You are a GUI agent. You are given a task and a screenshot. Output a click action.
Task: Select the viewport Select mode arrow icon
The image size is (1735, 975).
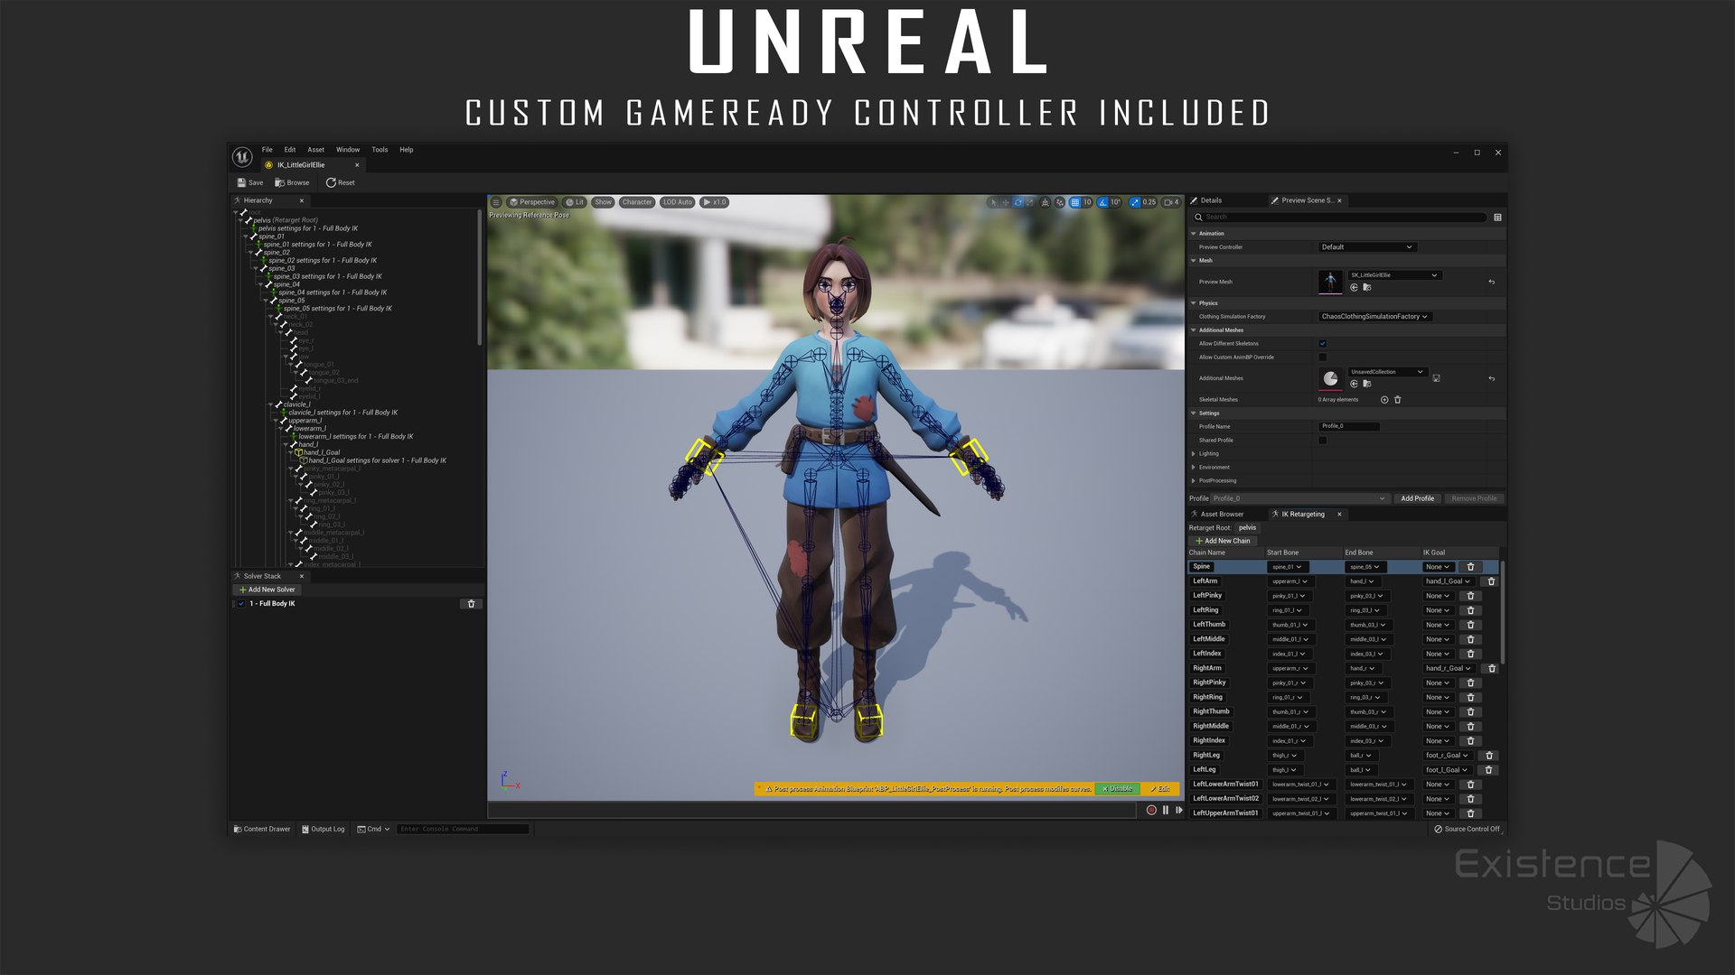(994, 202)
